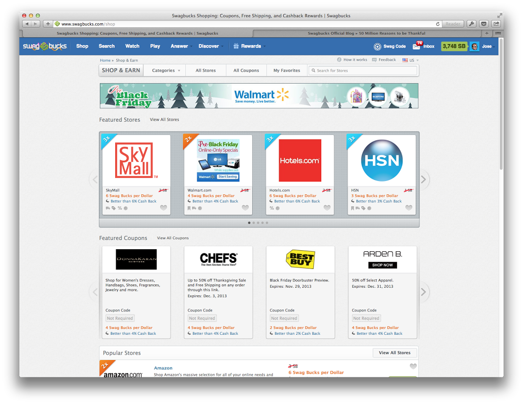The height and width of the screenshot is (404, 523).
Task: Click the How it works info icon
Action: [339, 60]
